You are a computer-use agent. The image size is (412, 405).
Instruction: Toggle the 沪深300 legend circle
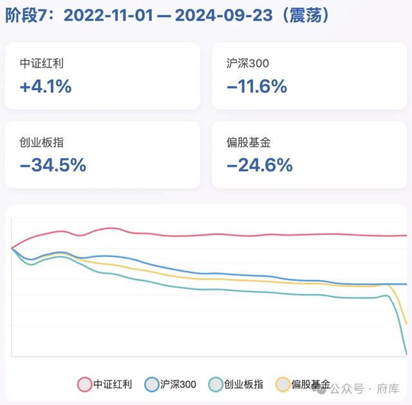pos(152,384)
